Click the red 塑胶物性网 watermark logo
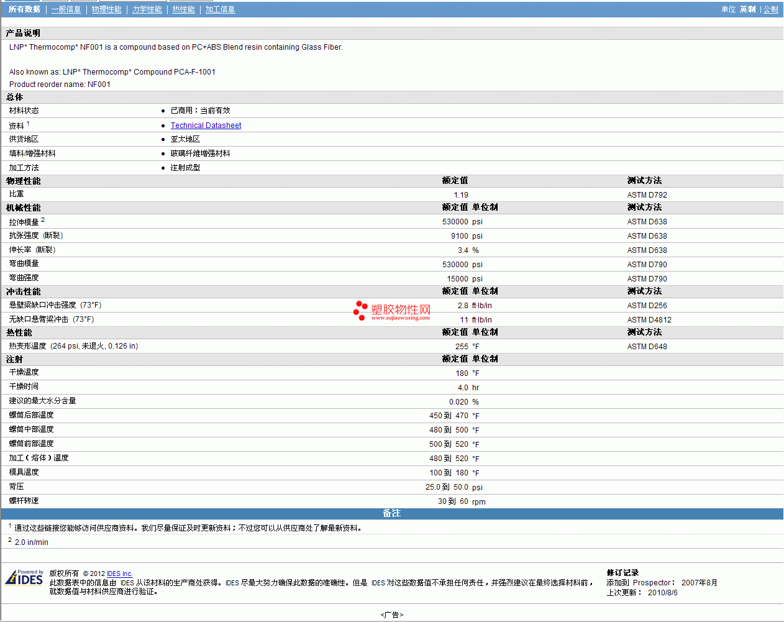Screen dimensions: 784x622 (x=392, y=310)
